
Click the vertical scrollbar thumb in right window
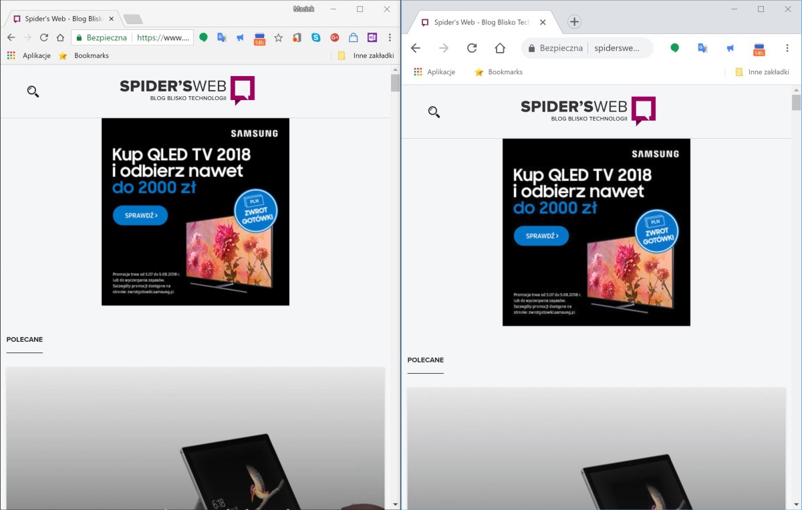[x=796, y=102]
